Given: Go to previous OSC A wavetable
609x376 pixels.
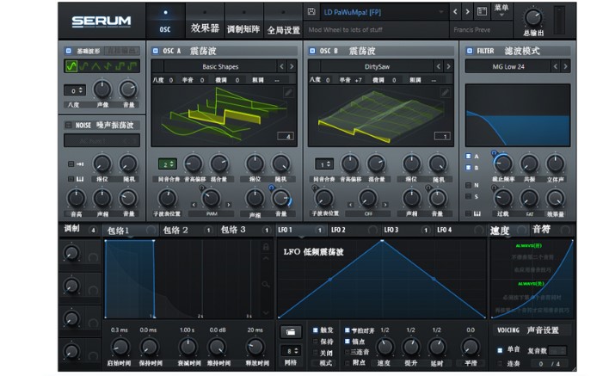Looking at the screenshot, I should pyautogui.click(x=281, y=67).
